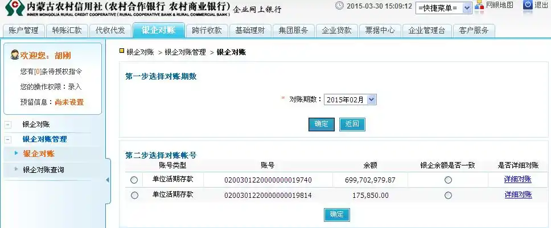Collapse the 银企对账管理 sidebar section
This screenshot has height=228, width=551.
[8, 140]
